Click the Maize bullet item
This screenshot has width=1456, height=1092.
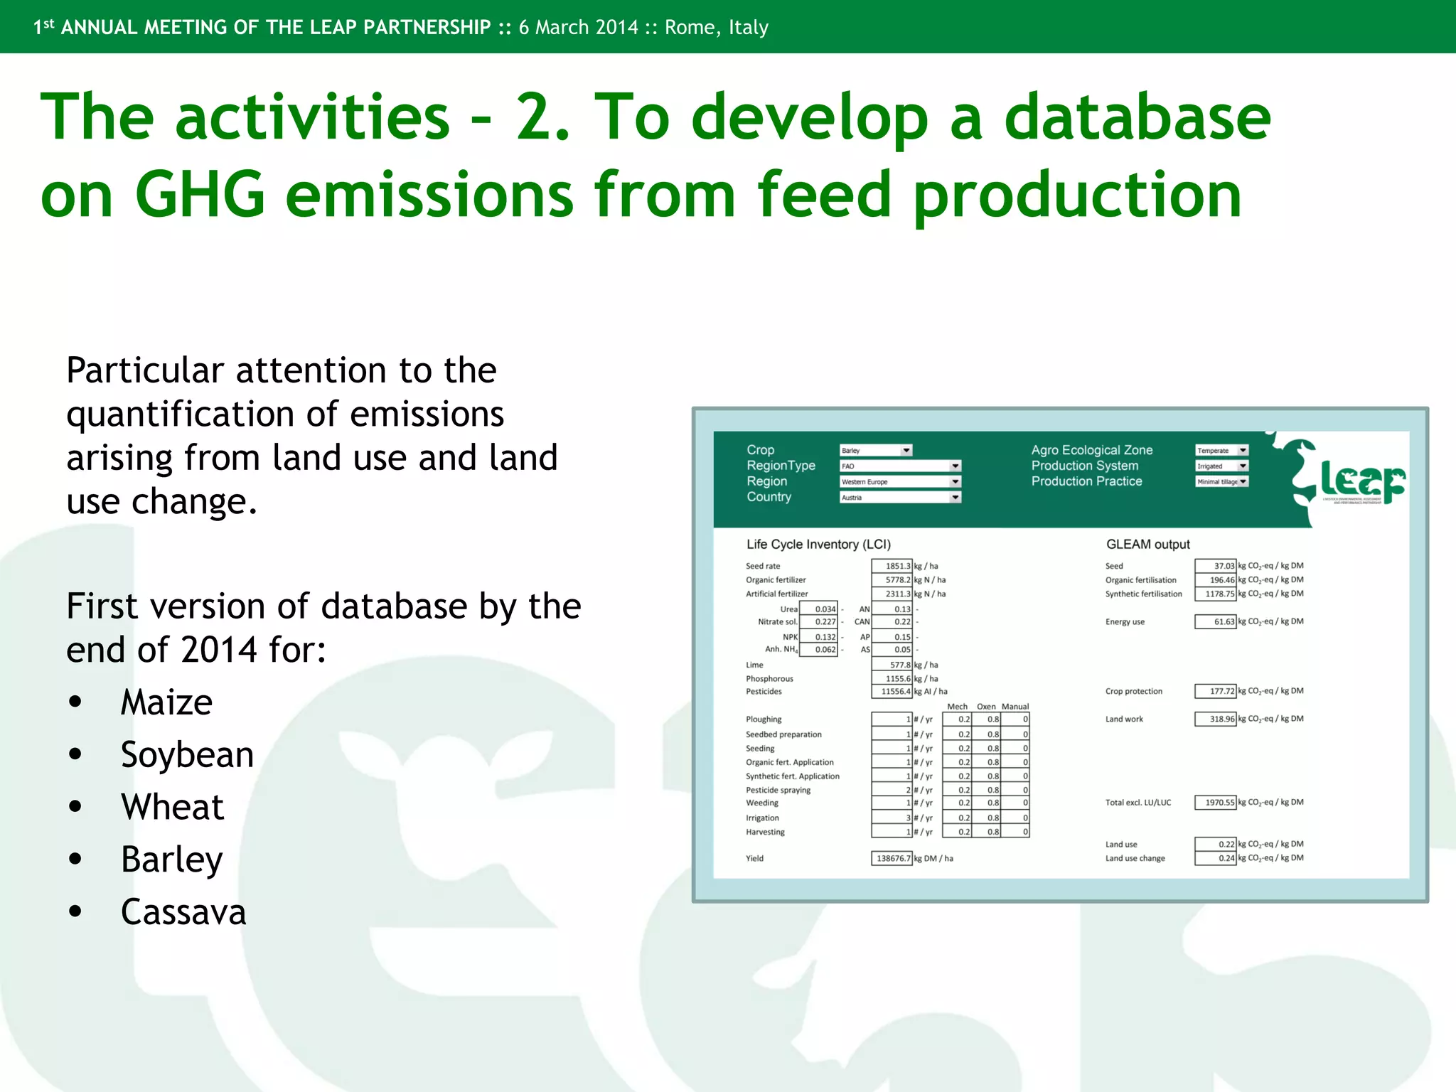tap(166, 702)
